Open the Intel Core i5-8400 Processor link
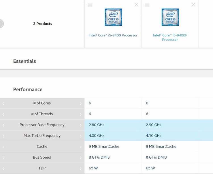This screenshot has width=213, height=174. coord(113,35)
